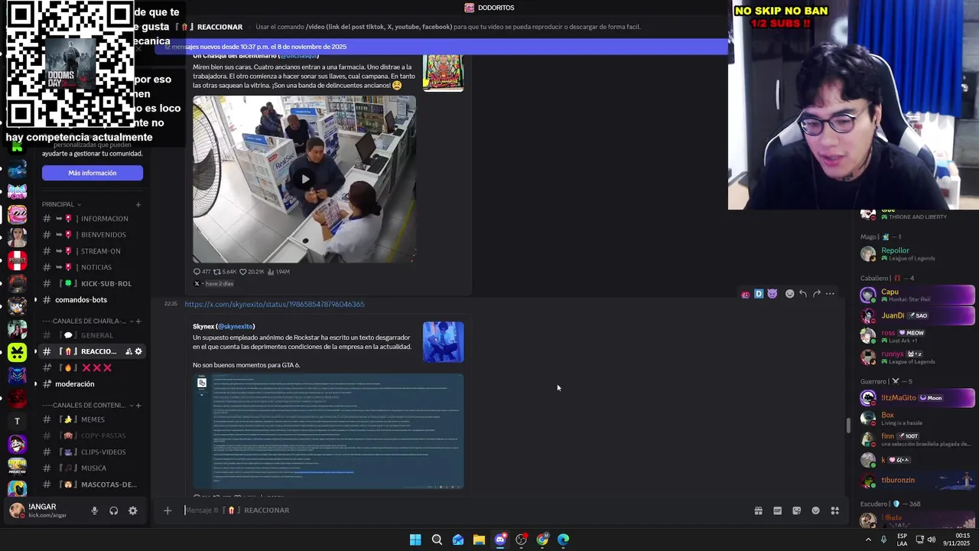
Task: Open the BIENVENIDOS channel
Action: [92, 235]
